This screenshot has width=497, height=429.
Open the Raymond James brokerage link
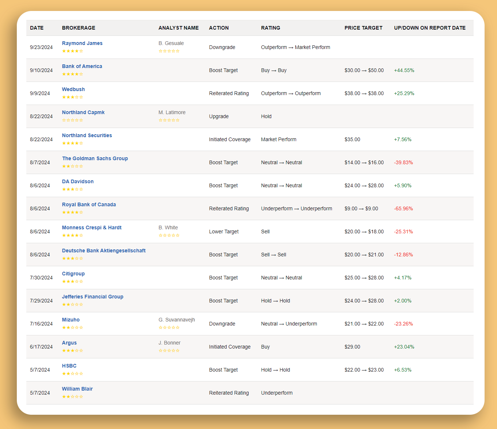82,43
